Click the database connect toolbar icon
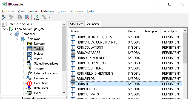The height and width of the screenshot is (99, 189). coord(20,18)
